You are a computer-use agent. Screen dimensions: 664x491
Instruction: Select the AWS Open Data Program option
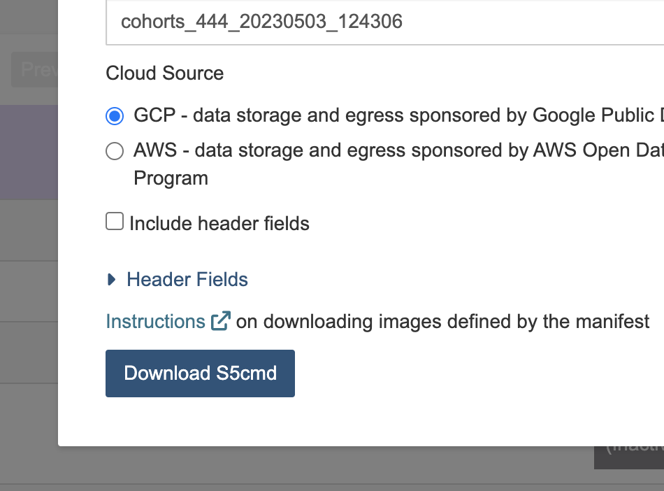[114, 150]
